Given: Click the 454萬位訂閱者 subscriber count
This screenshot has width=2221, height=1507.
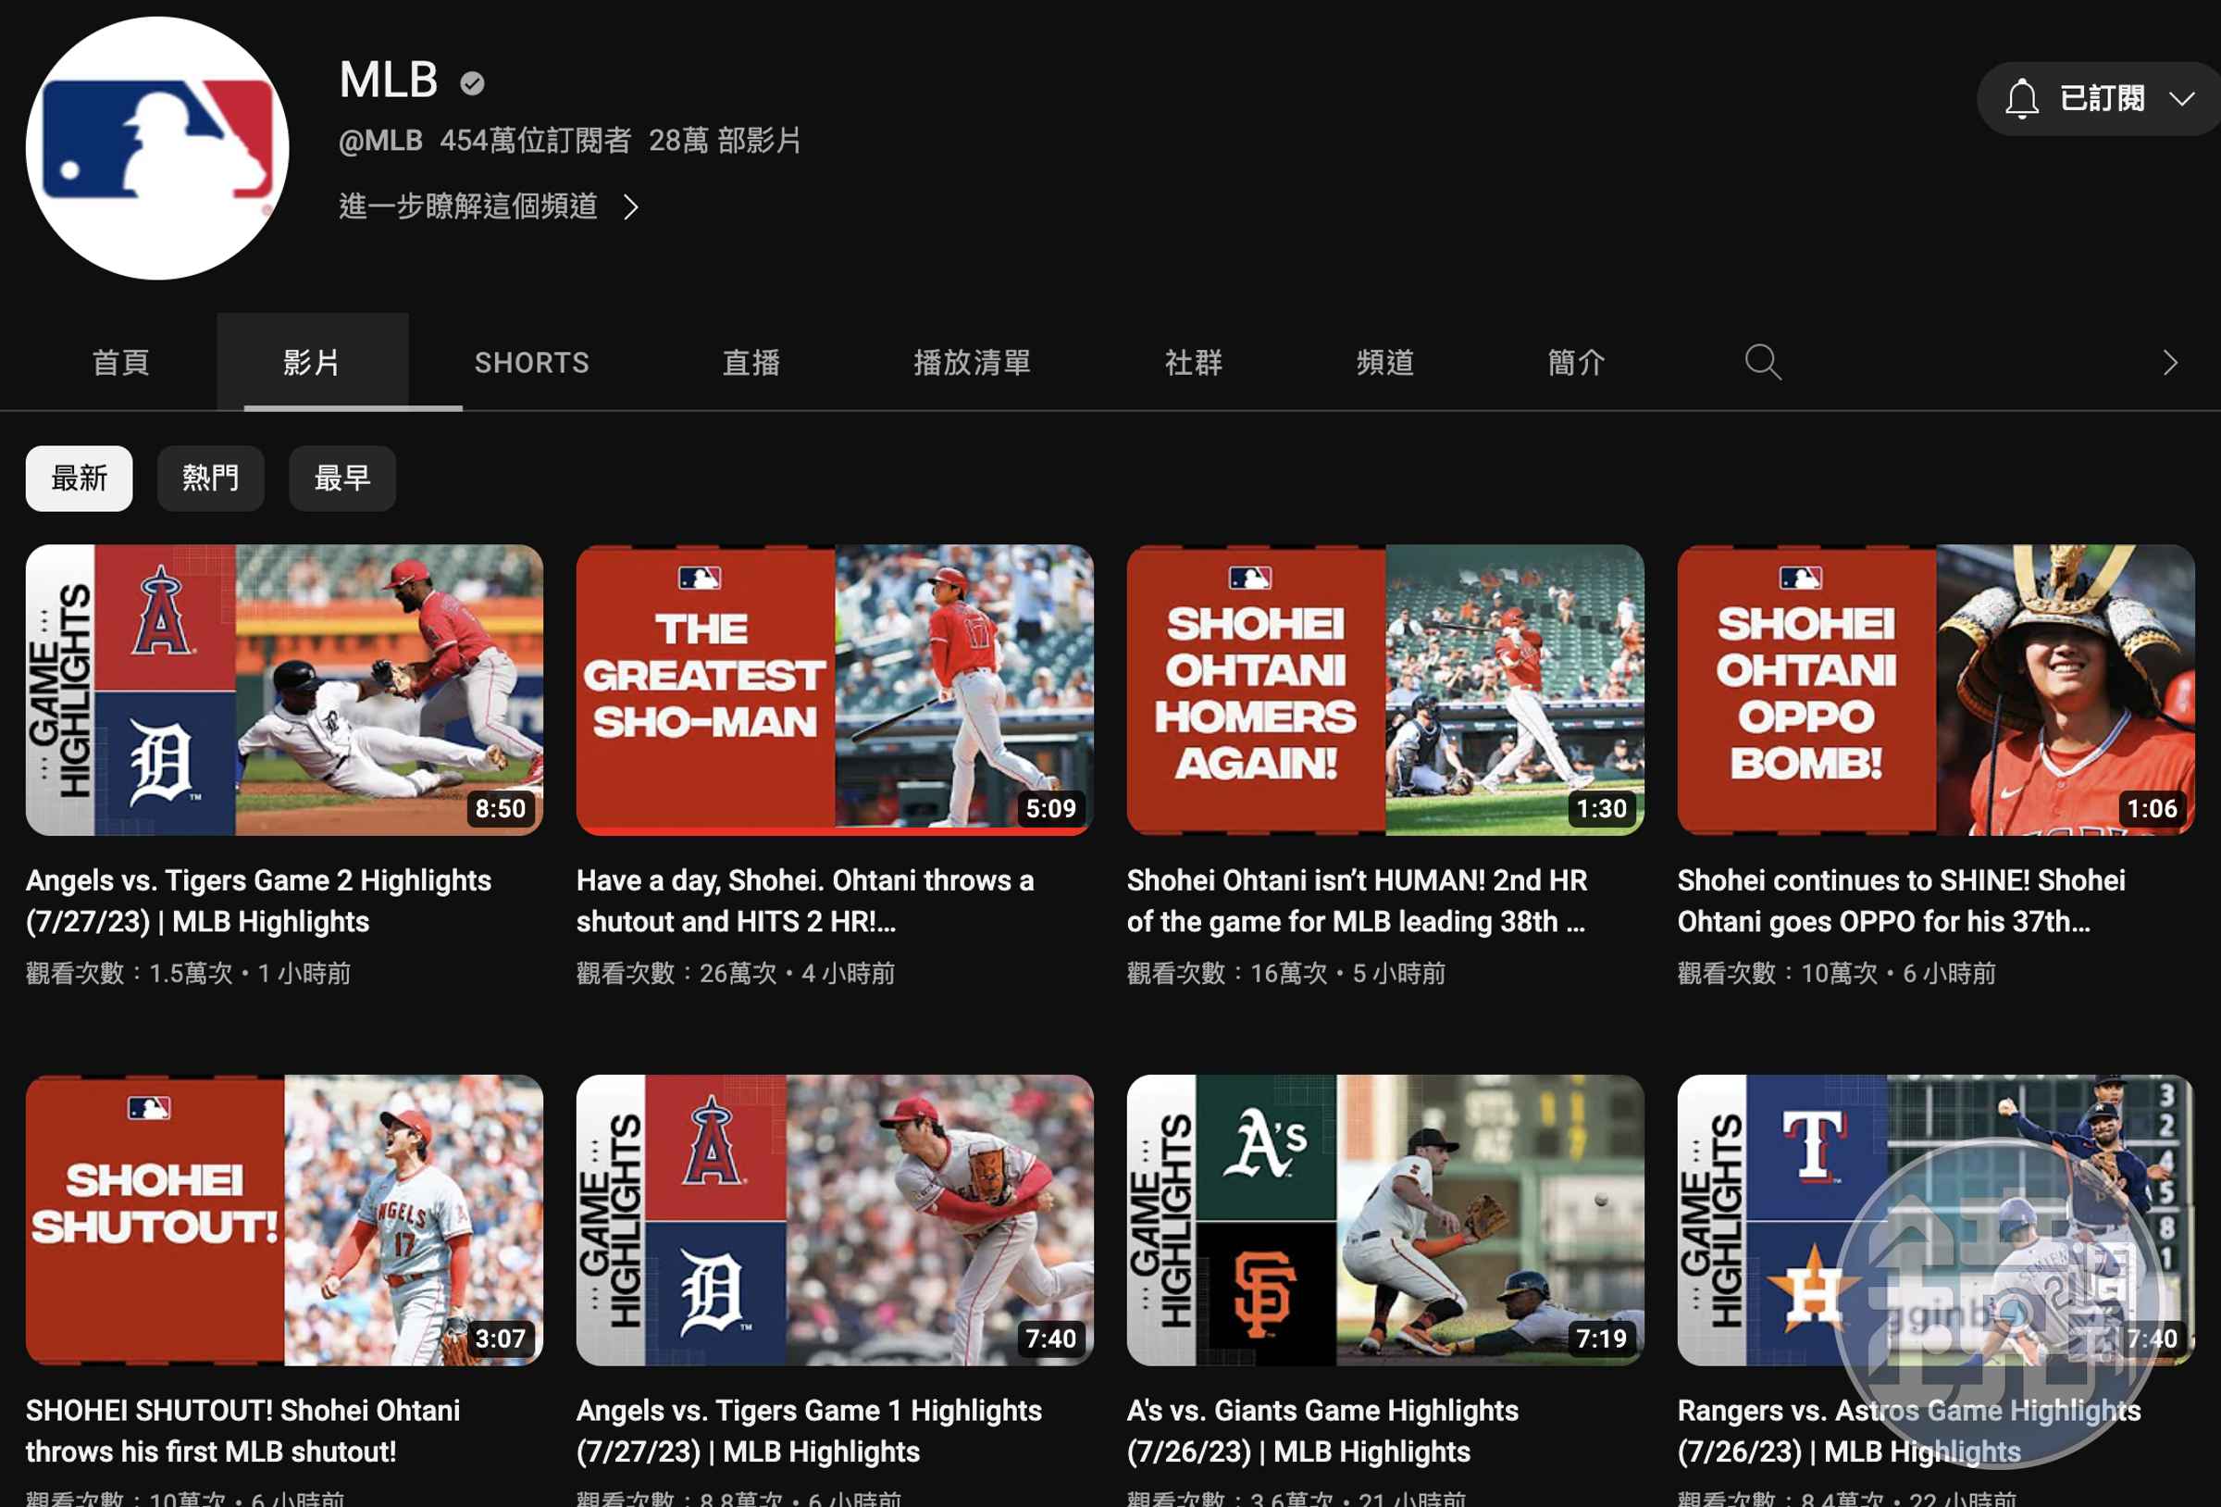Looking at the screenshot, I should tap(535, 141).
